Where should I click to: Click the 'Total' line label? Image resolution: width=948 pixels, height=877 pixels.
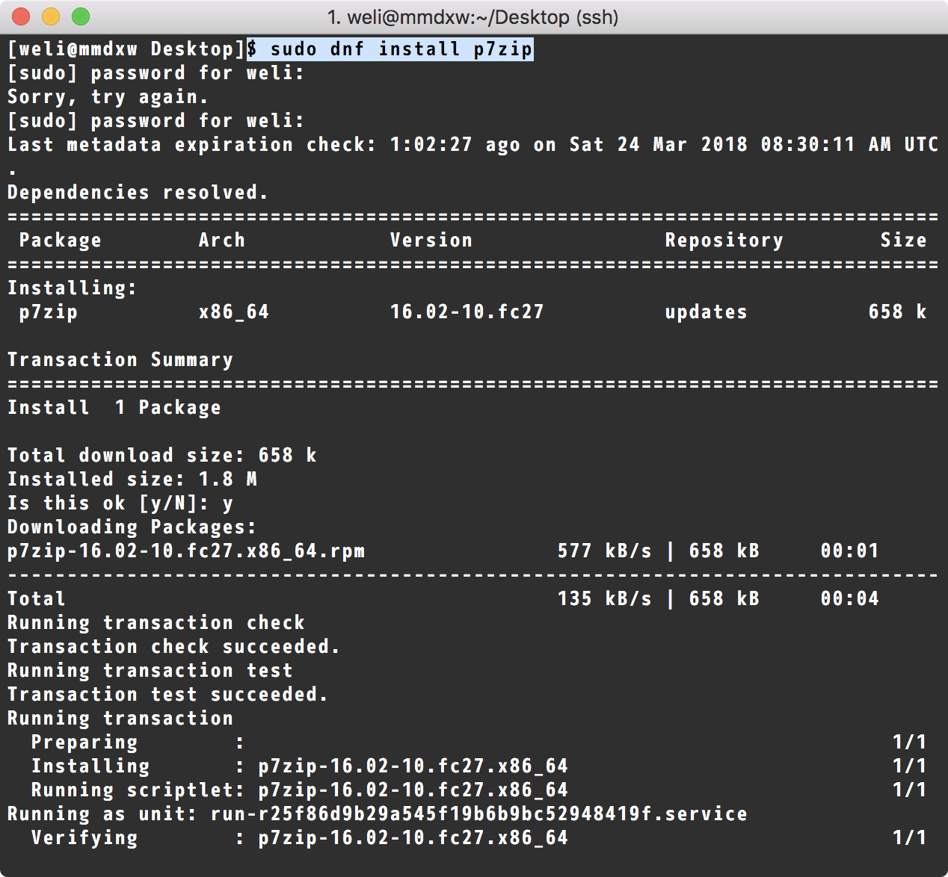(x=37, y=599)
